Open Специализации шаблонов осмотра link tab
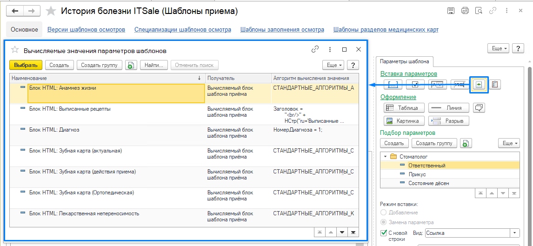 (183, 30)
